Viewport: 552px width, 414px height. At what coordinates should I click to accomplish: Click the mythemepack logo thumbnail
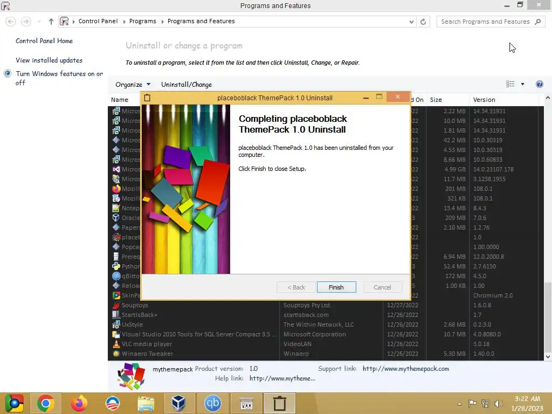tap(131, 376)
